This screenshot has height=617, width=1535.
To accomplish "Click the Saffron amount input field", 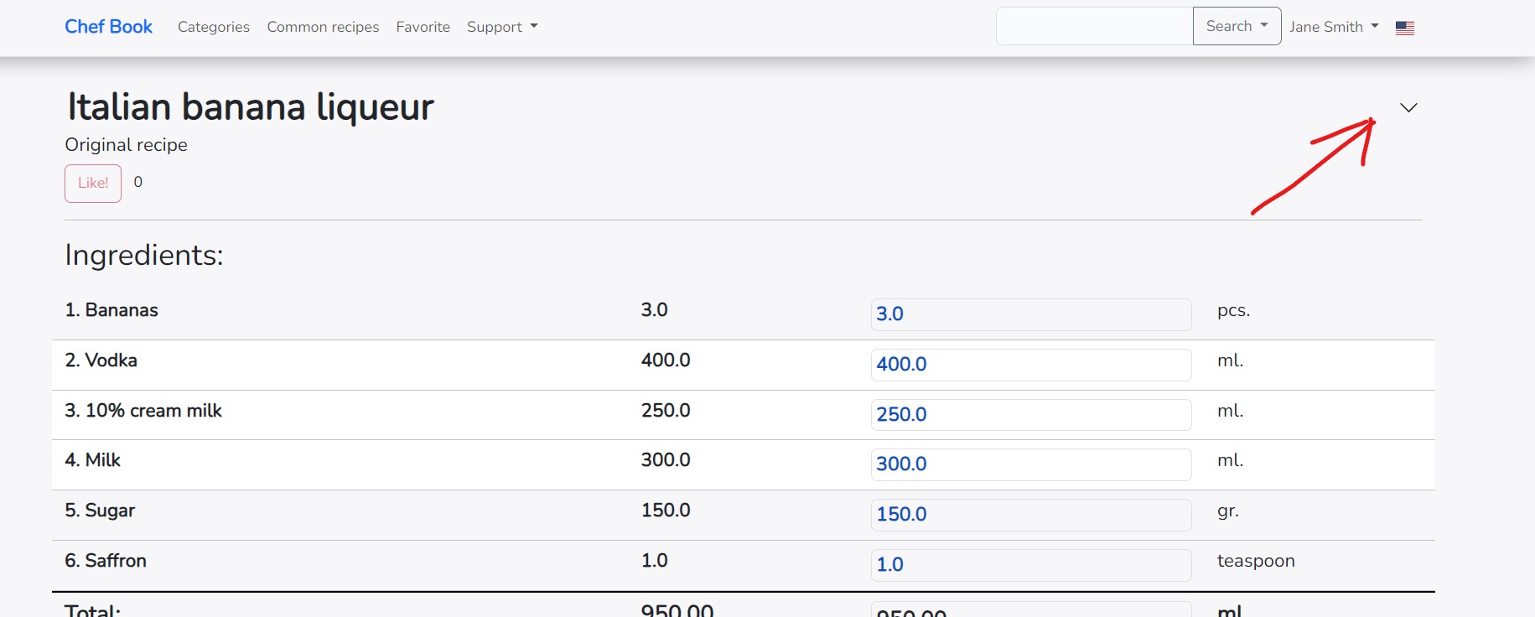I will [1030, 565].
